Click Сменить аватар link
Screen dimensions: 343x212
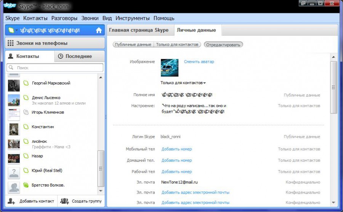(199, 62)
